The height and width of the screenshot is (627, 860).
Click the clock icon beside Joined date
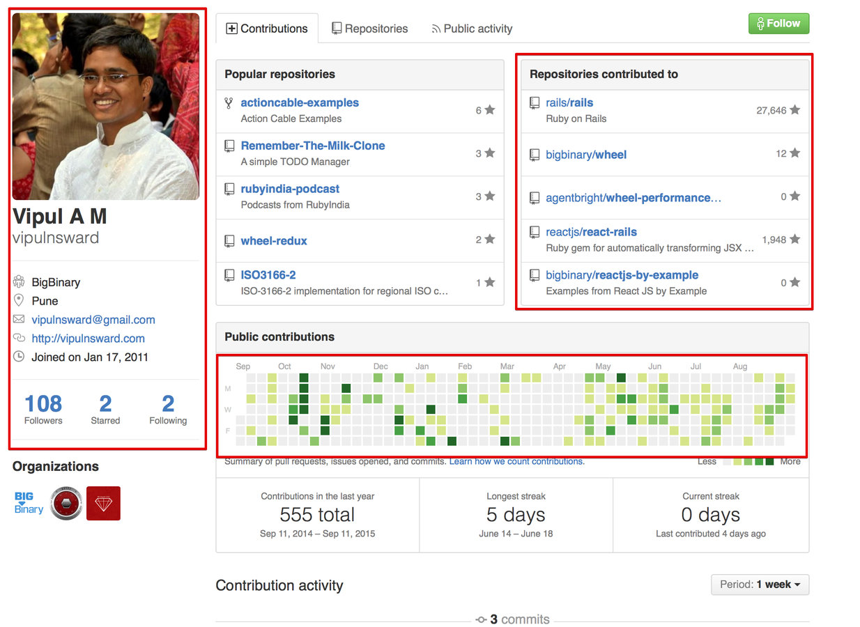(19, 357)
